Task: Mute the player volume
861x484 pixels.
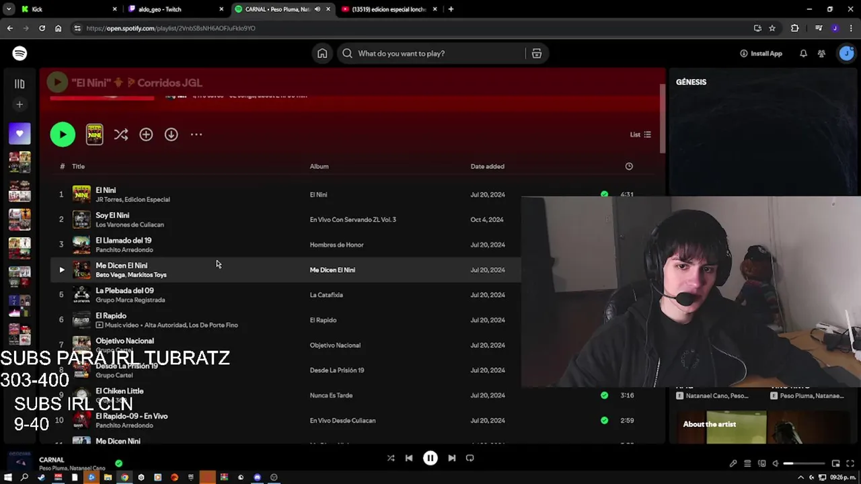Action: [x=776, y=463]
